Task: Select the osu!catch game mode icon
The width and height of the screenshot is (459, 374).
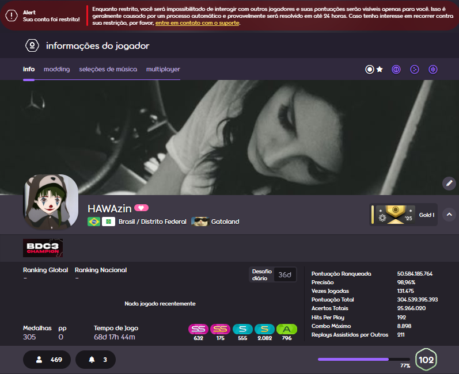Action: [x=415, y=69]
